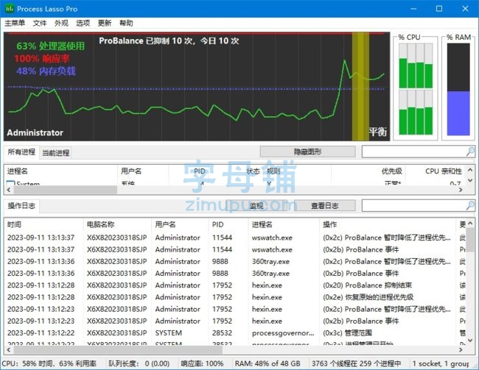Click process list scrollbar down arrow
479x370 pixels.
[x=470, y=180]
